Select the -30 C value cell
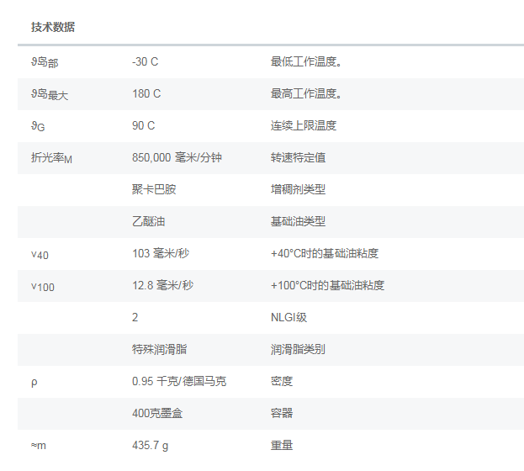This screenshot has height=471, width=524. pos(146,61)
